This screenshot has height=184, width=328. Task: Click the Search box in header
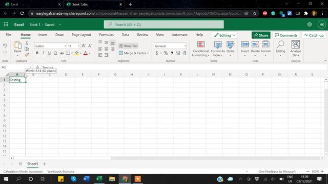point(164,25)
